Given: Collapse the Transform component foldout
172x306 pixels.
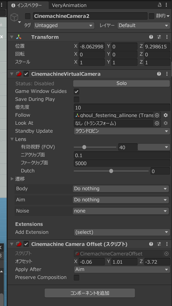Looking at the screenshot, I should (12, 37).
